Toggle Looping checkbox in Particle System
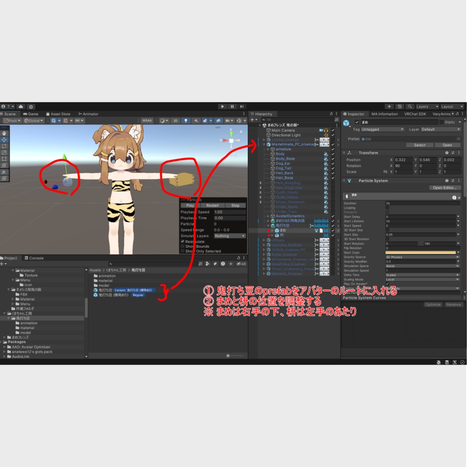Image resolution: width=467 pixels, height=467 pixels. point(388,208)
